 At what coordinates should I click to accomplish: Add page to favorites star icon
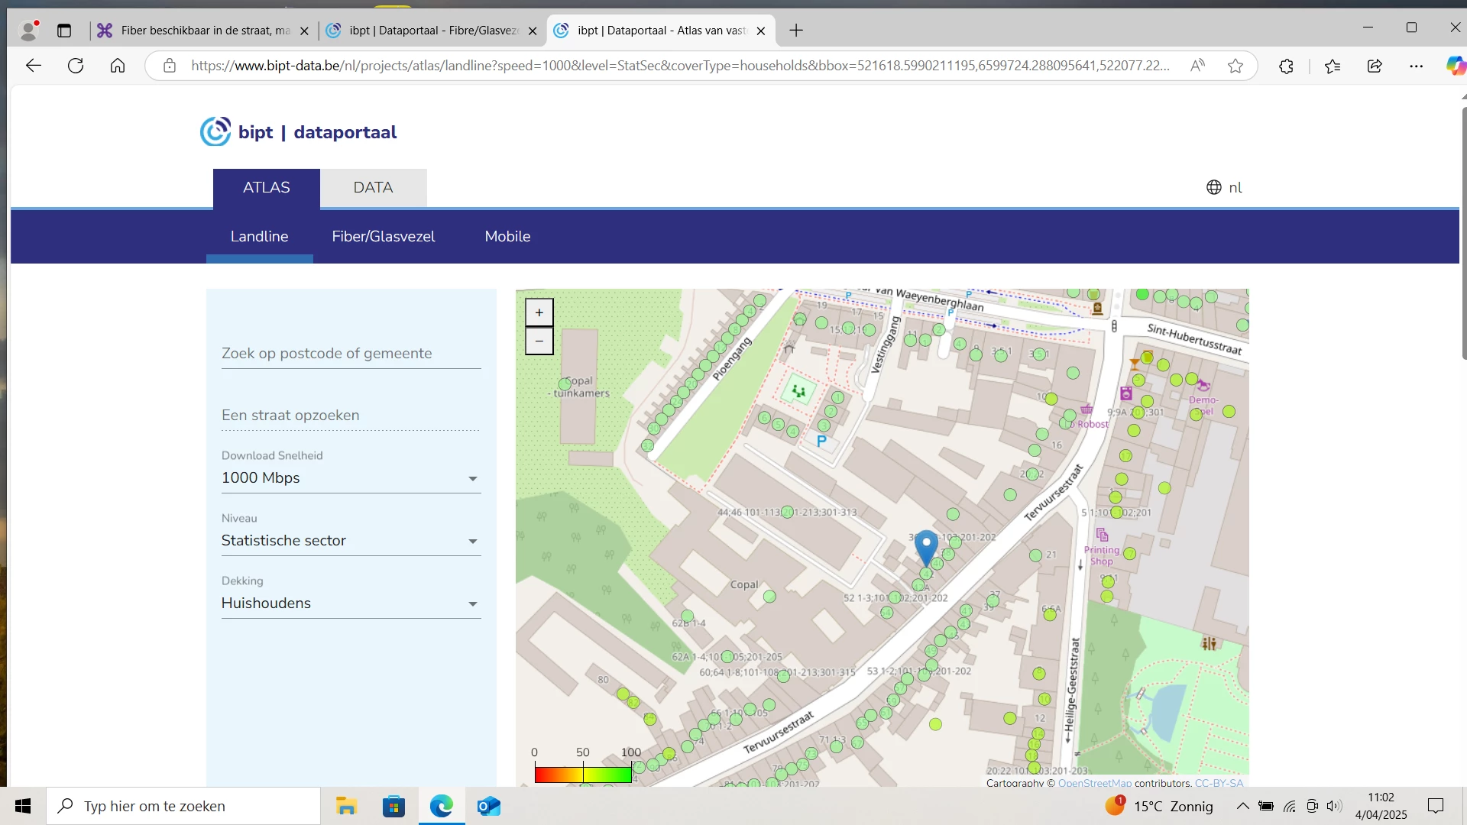coord(1235,66)
